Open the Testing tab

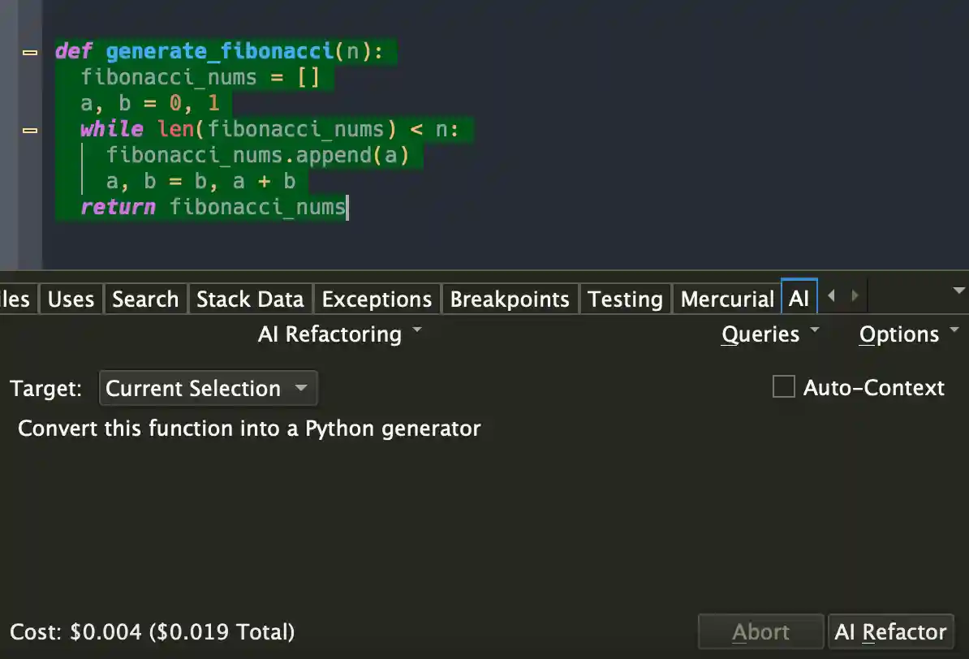point(625,299)
